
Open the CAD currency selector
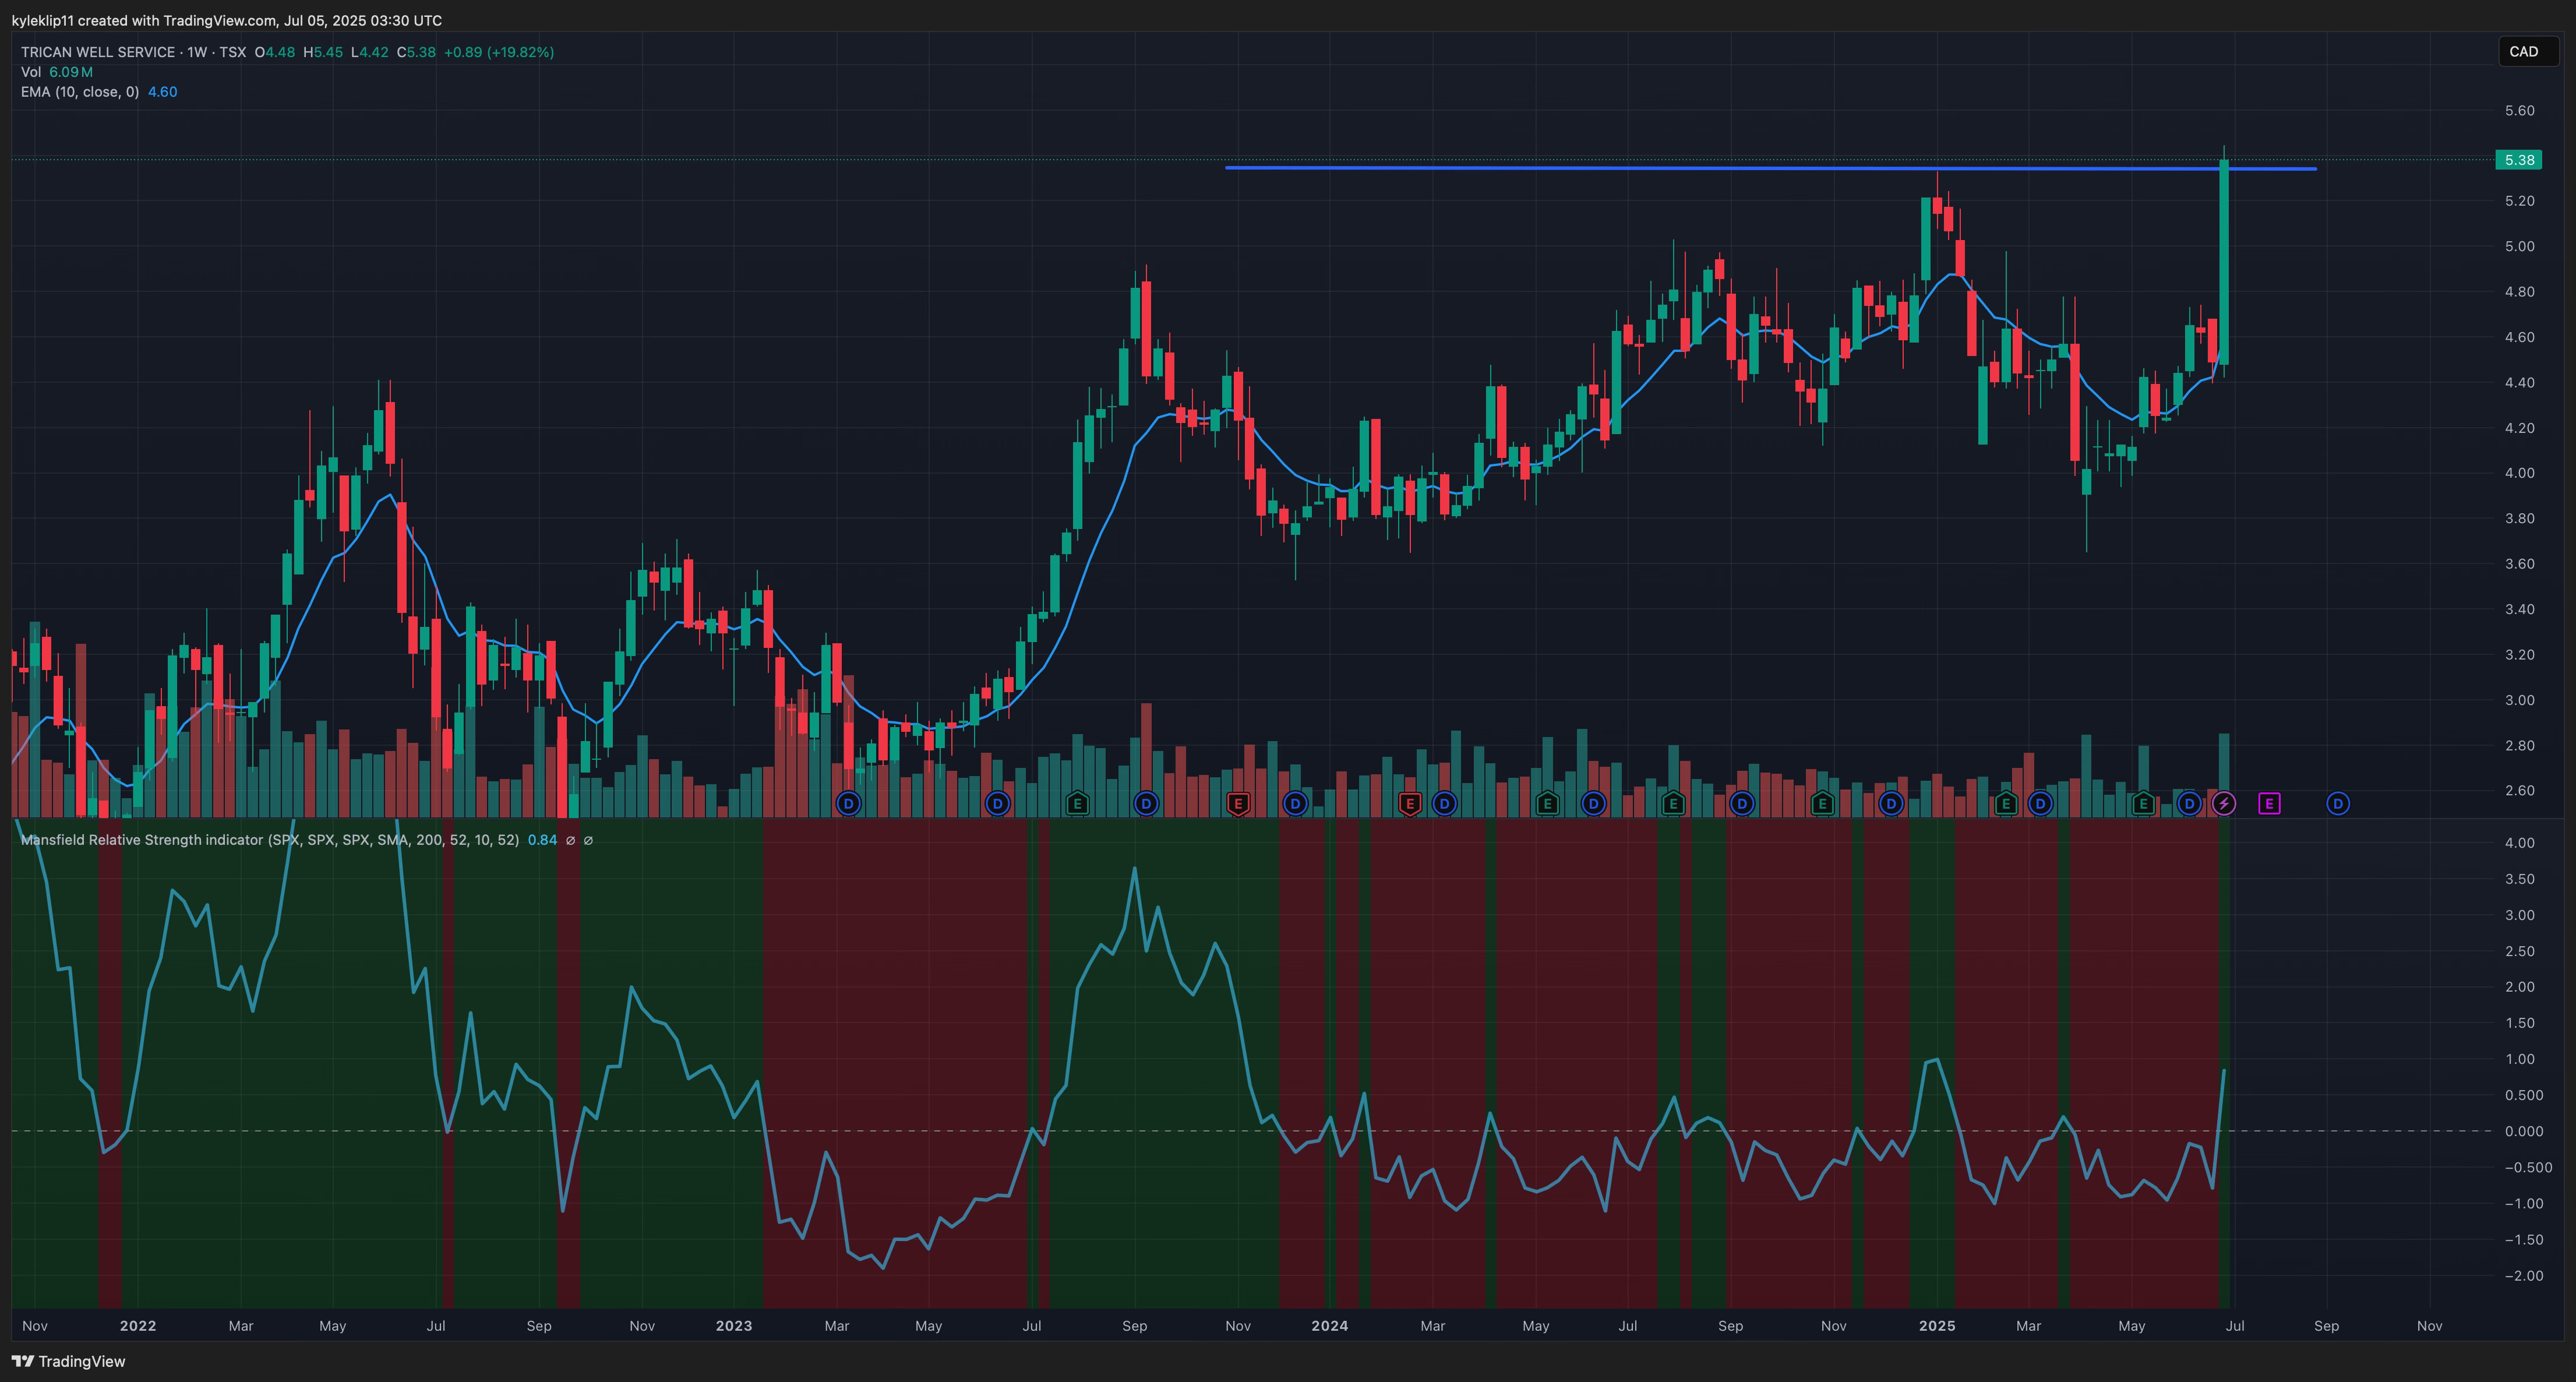pos(2523,51)
